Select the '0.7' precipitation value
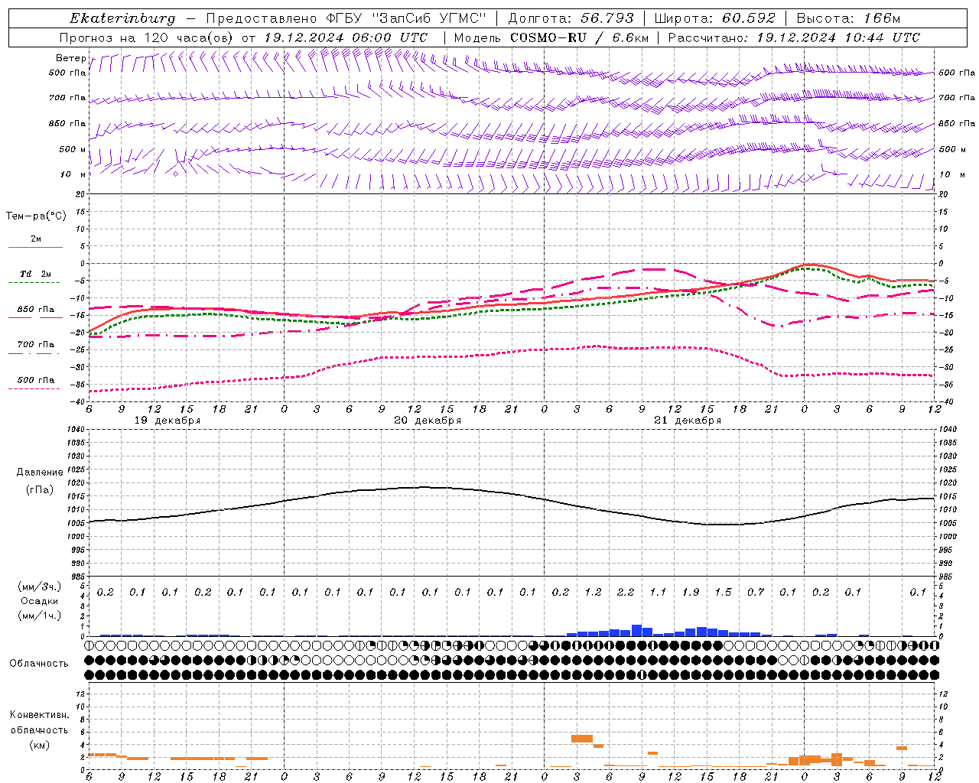The width and height of the screenshot is (979, 783). click(756, 592)
